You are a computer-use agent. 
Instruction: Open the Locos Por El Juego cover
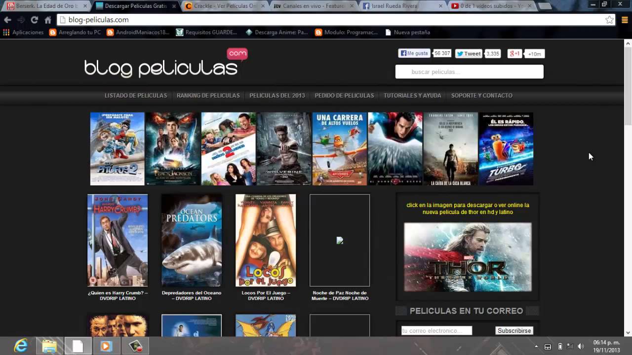pos(266,240)
